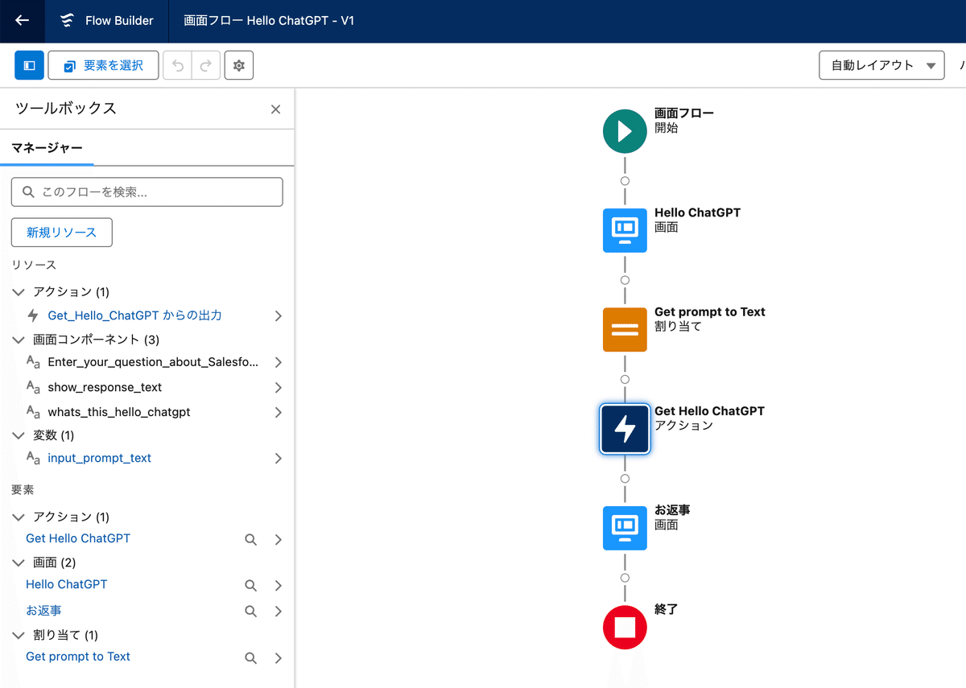This screenshot has height=688, width=966.
Task: Focus the このフローを検索 search field
Action: 147,192
